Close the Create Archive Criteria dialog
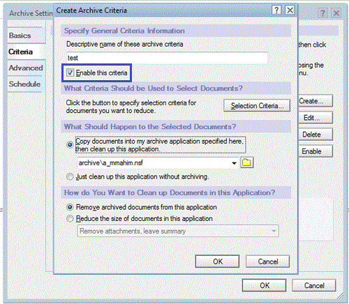This screenshot has width=349, height=304. (290, 10)
